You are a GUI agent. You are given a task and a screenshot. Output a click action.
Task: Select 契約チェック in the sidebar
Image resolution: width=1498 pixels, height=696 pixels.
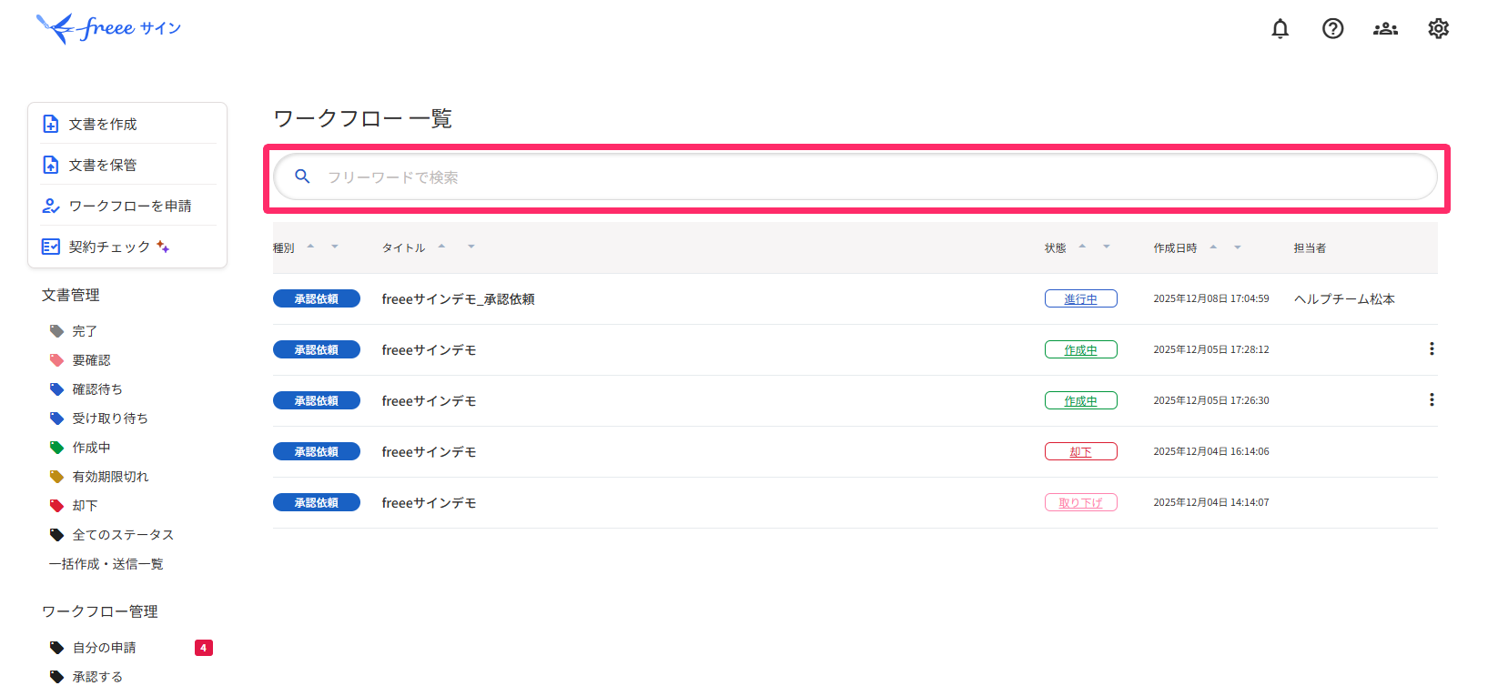pos(109,247)
